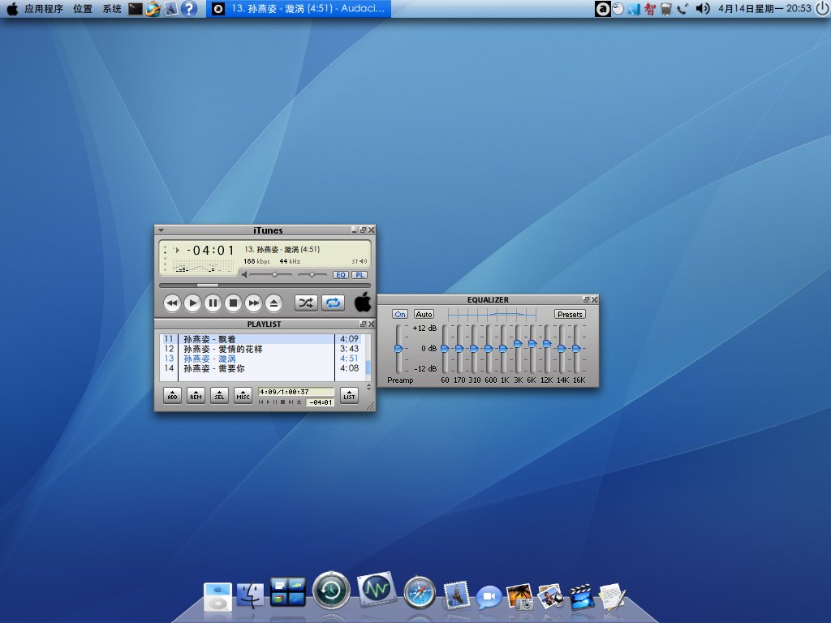Viewport: 831px width, 623px height.
Task: Open the 应用程序 menu
Action: pos(44,8)
